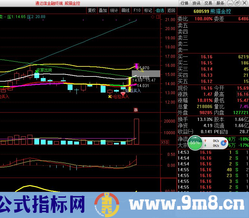Click the 涨幅 value 10.01%

pos(205,100)
